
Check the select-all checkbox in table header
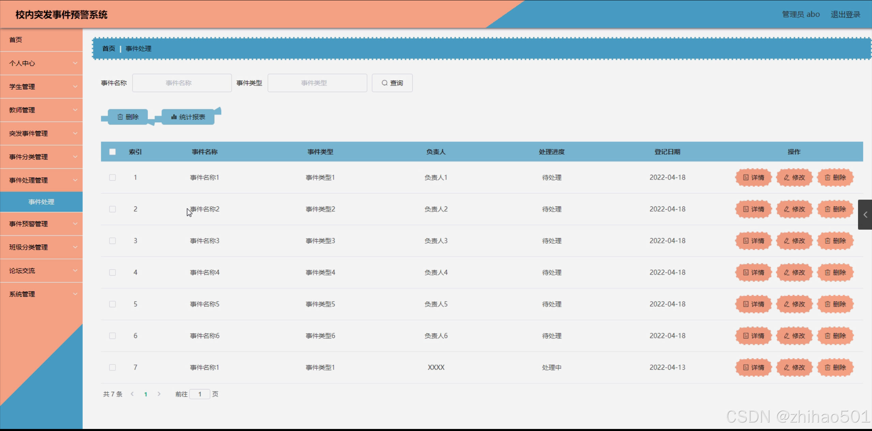pyautogui.click(x=112, y=152)
